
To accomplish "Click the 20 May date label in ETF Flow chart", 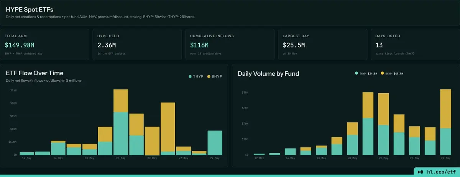I will coord(121,158).
